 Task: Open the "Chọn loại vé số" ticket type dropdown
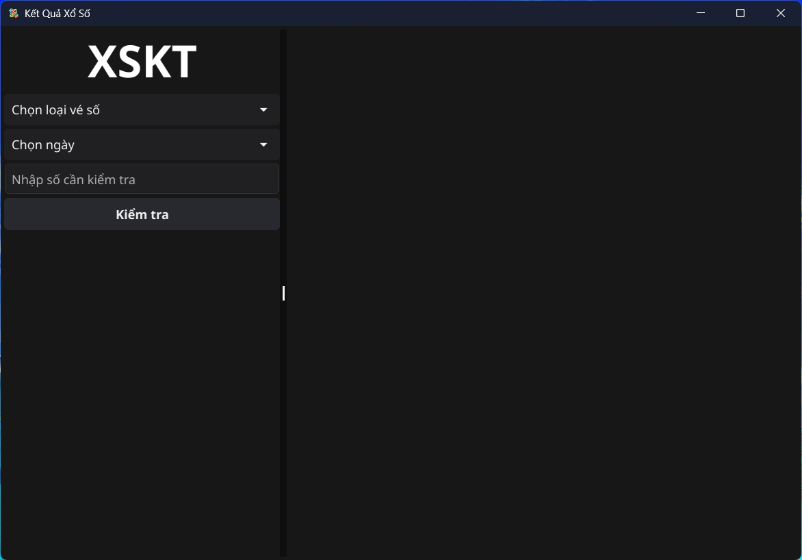142,110
